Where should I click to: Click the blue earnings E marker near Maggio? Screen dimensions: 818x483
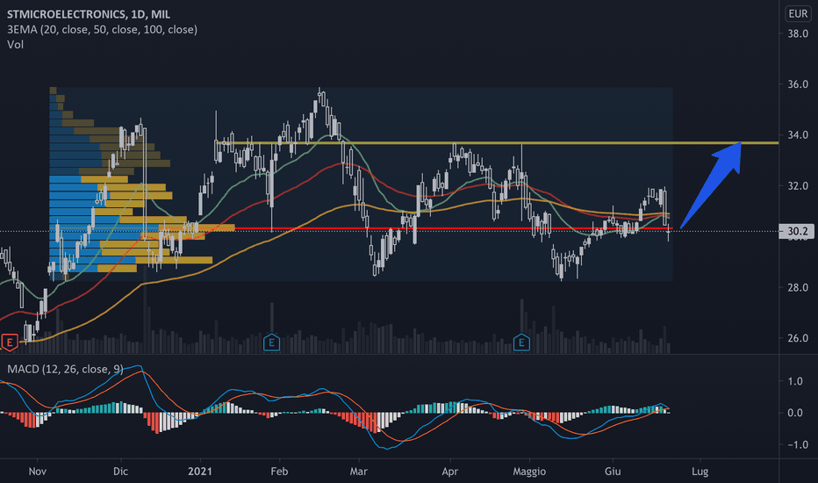click(521, 342)
